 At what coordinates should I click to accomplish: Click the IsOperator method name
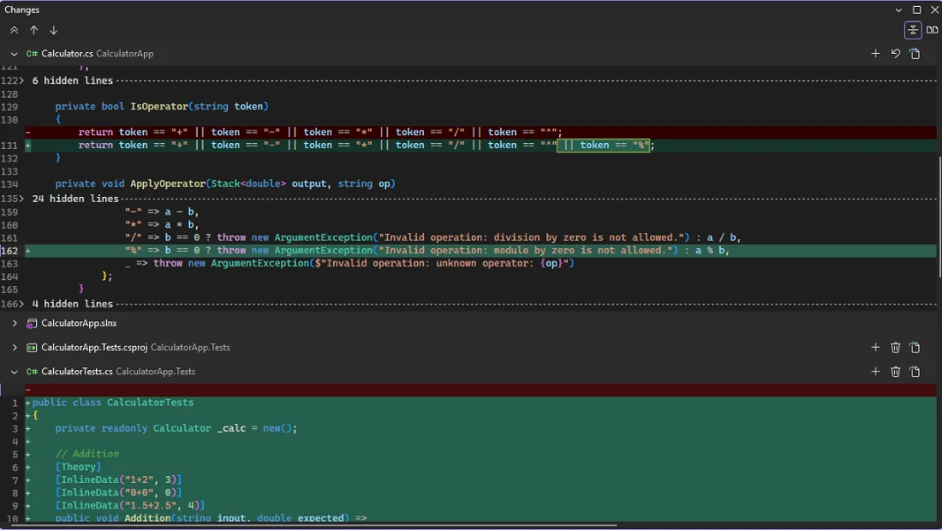[x=159, y=106]
